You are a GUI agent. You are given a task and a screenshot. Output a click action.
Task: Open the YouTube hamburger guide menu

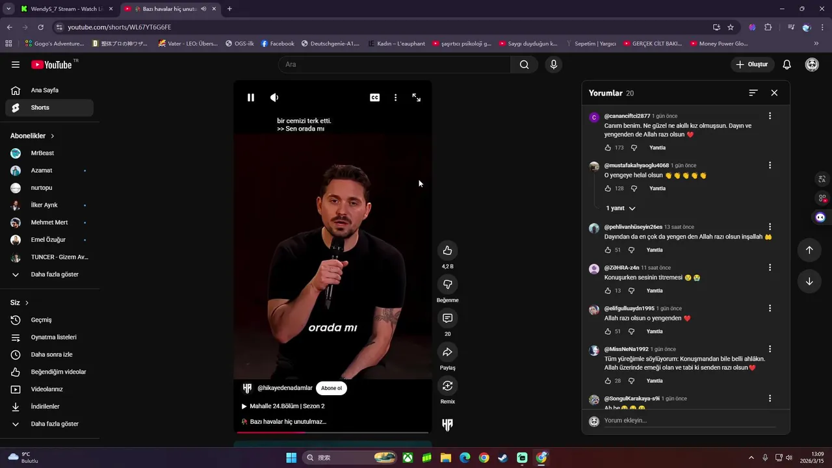(x=16, y=64)
